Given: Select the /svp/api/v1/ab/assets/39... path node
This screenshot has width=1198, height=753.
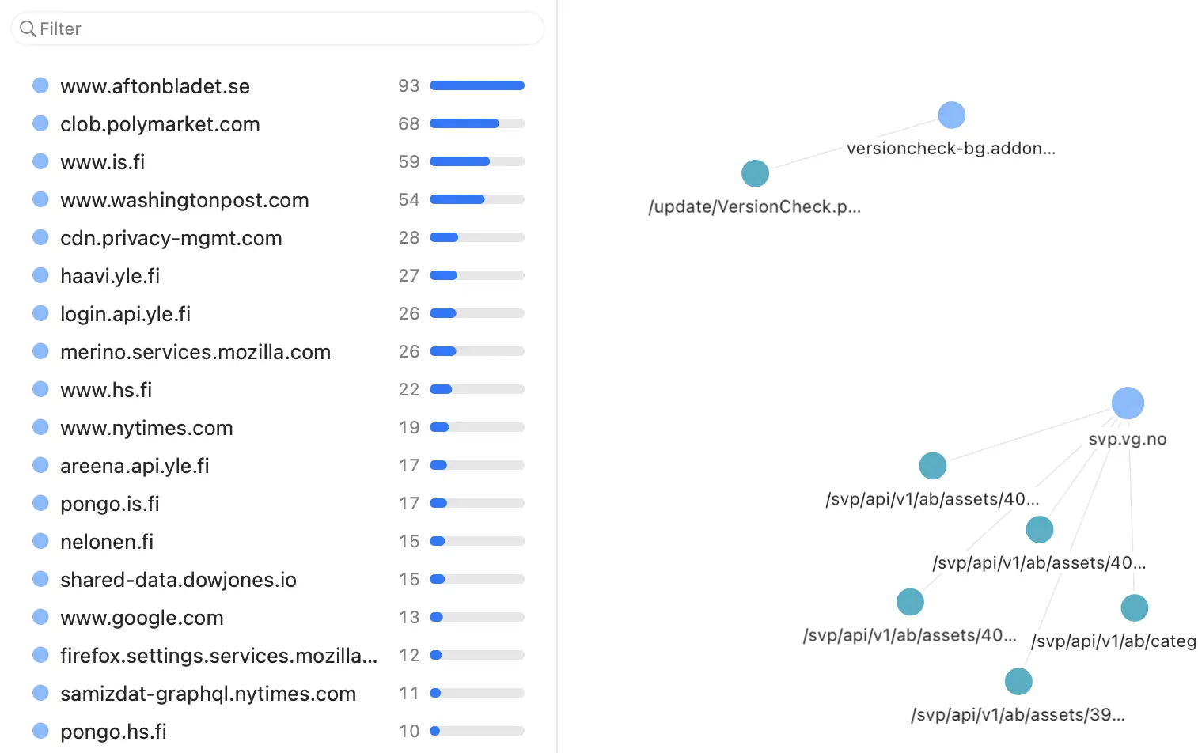Looking at the screenshot, I should click(1018, 681).
